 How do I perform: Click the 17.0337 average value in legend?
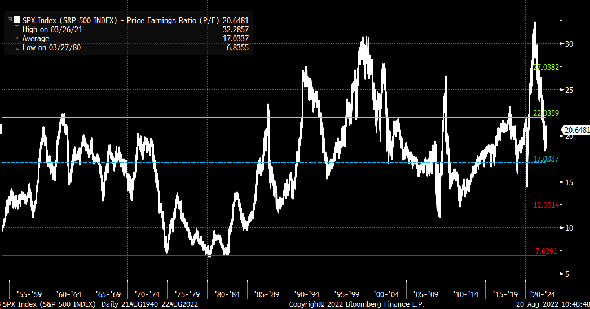tap(236, 38)
